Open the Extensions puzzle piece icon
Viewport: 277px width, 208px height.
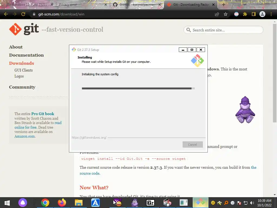[x=245, y=14]
